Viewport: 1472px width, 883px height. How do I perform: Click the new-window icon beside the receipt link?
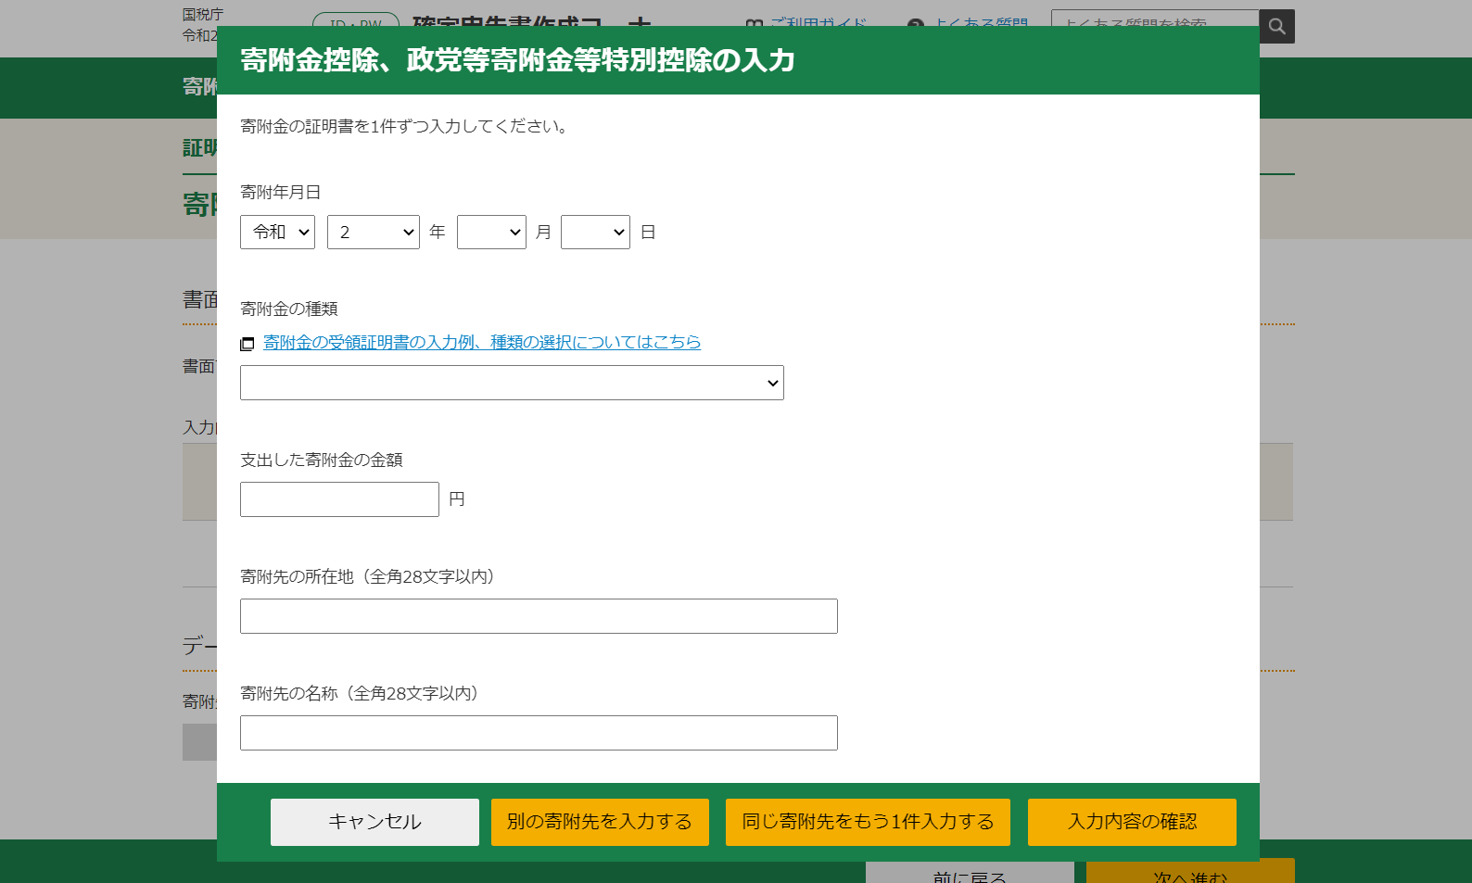247,344
